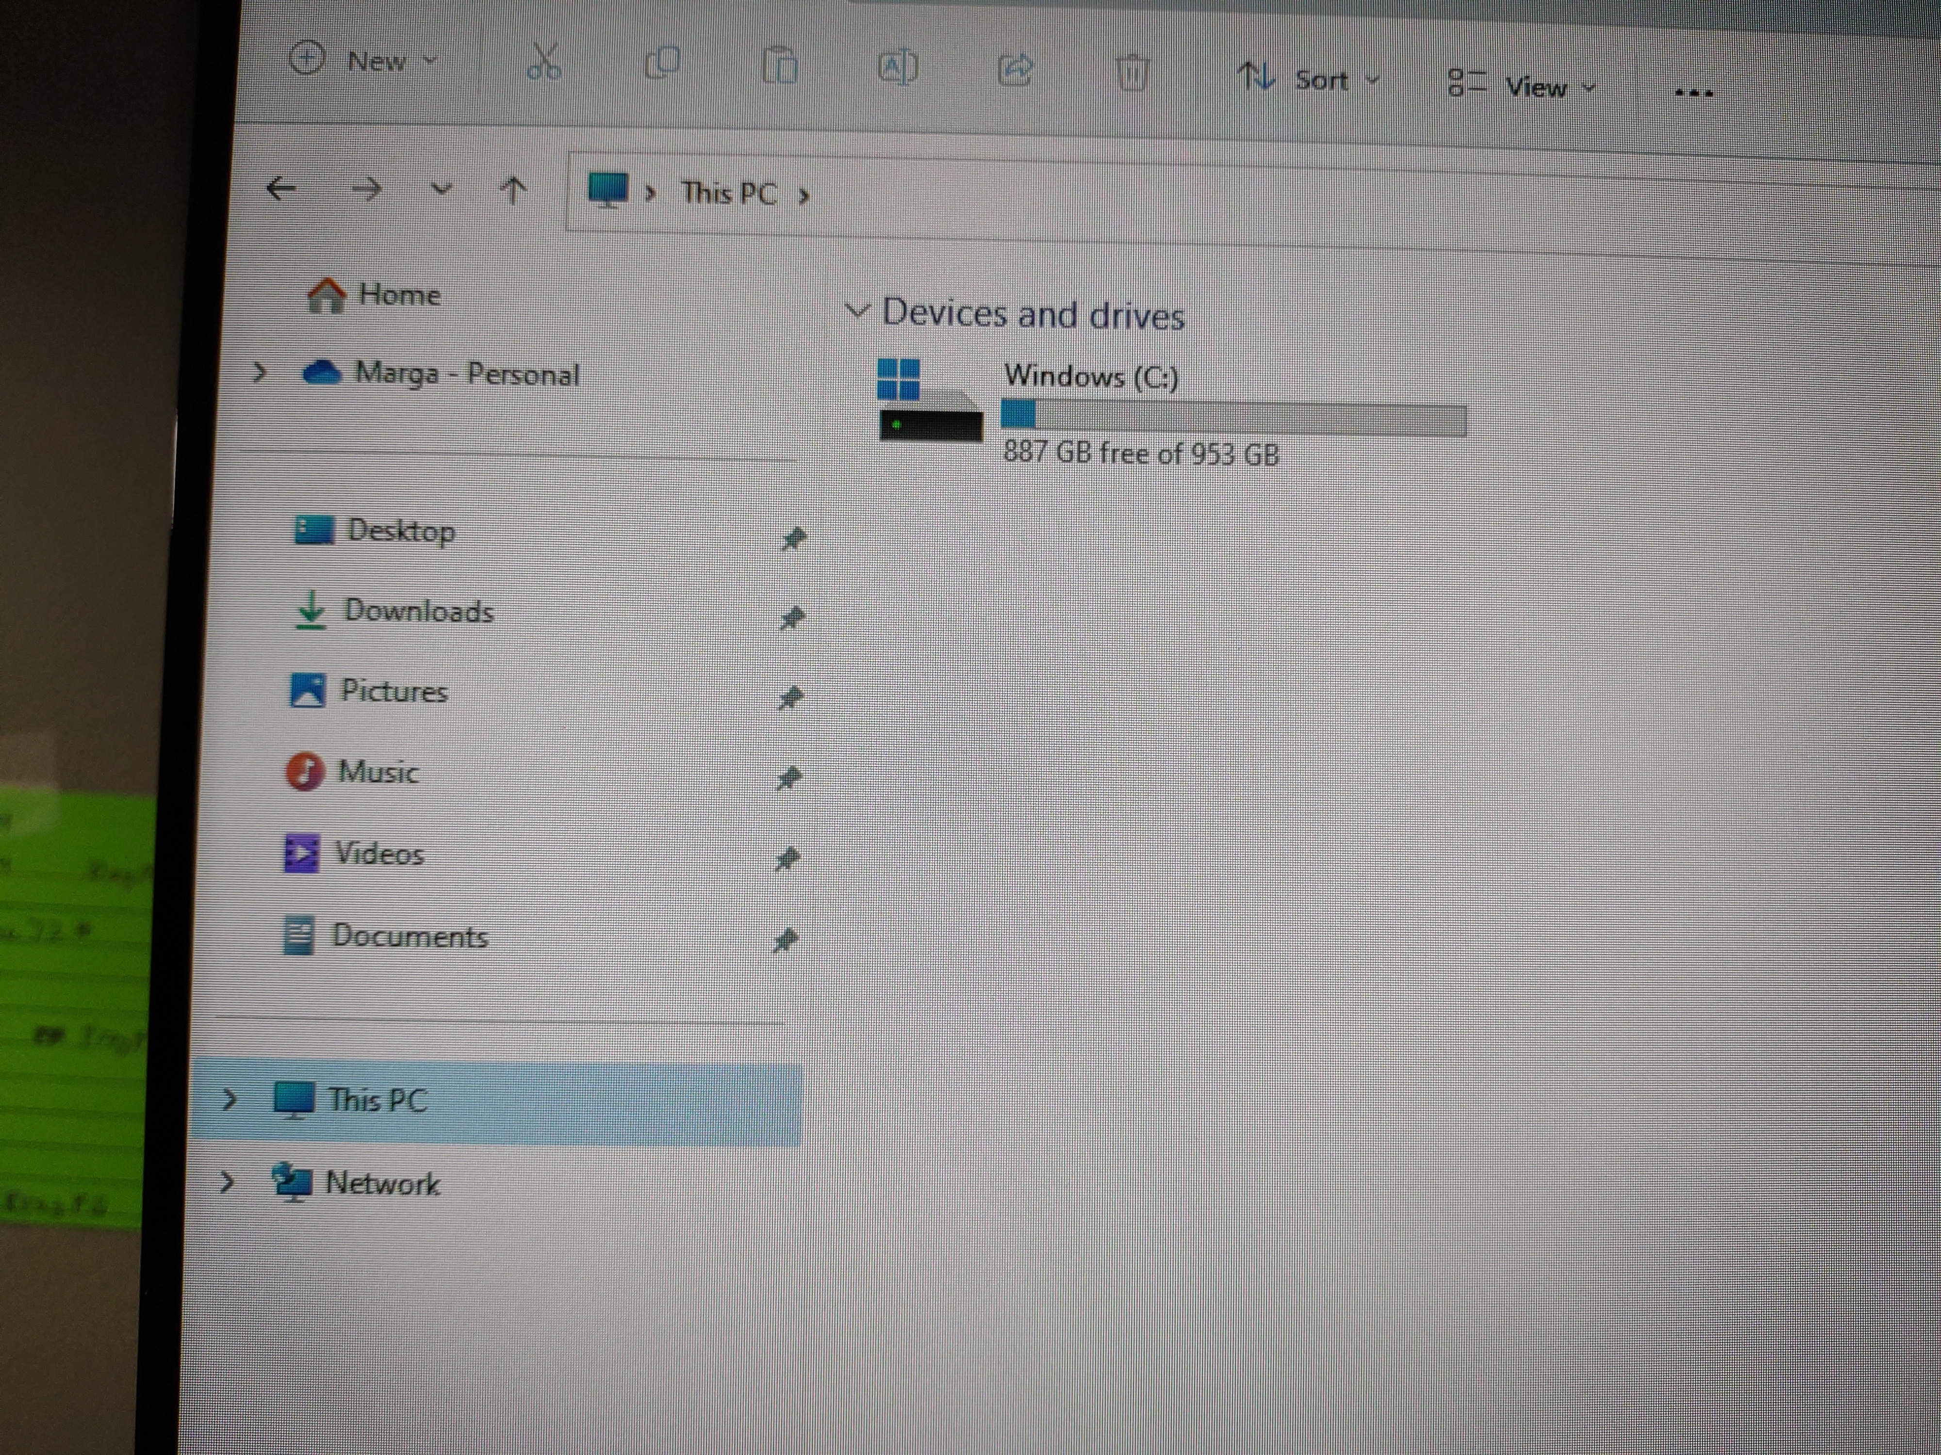The height and width of the screenshot is (1455, 1941).
Task: Unpin Desktop using its pin icon
Action: point(793,537)
